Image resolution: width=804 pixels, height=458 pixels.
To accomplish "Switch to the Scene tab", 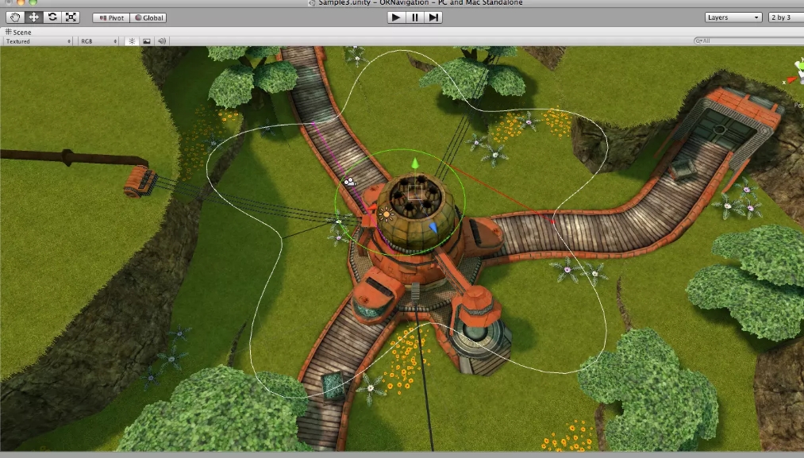I will (x=19, y=32).
